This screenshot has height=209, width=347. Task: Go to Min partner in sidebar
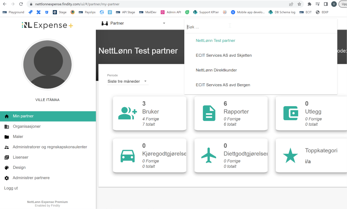(x=48, y=116)
